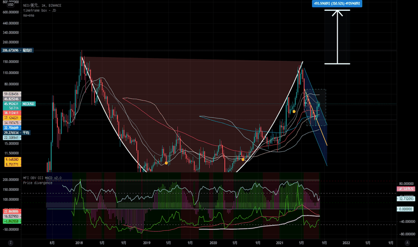Click the green -1.863958 indicator value label

click(x=12, y=221)
